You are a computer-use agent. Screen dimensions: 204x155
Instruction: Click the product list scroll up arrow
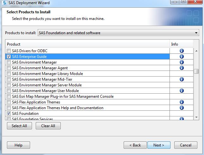coord(196,51)
